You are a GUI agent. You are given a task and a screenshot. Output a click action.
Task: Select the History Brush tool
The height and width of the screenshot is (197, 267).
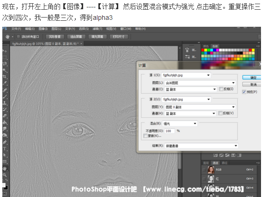[5, 109]
